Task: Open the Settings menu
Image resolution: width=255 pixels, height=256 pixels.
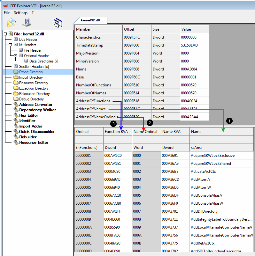Action: tap(21, 13)
